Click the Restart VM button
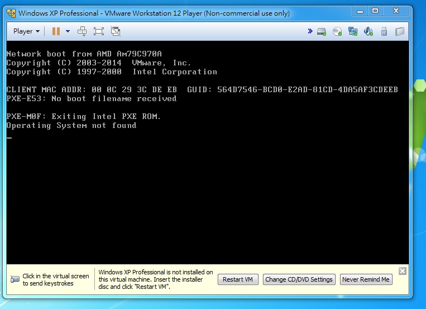Image resolution: width=426 pixels, height=309 pixels. 238,279
